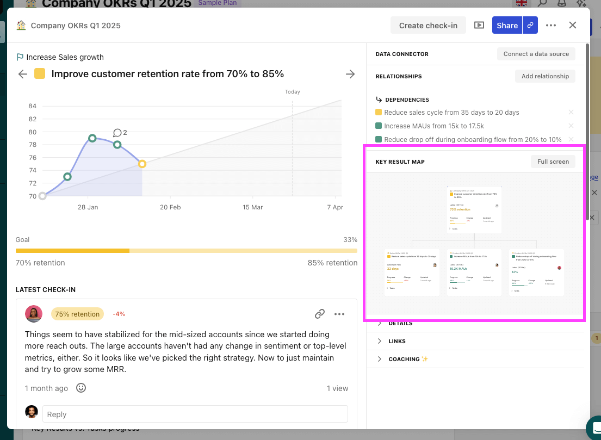Go to next key result arrow

point(350,74)
